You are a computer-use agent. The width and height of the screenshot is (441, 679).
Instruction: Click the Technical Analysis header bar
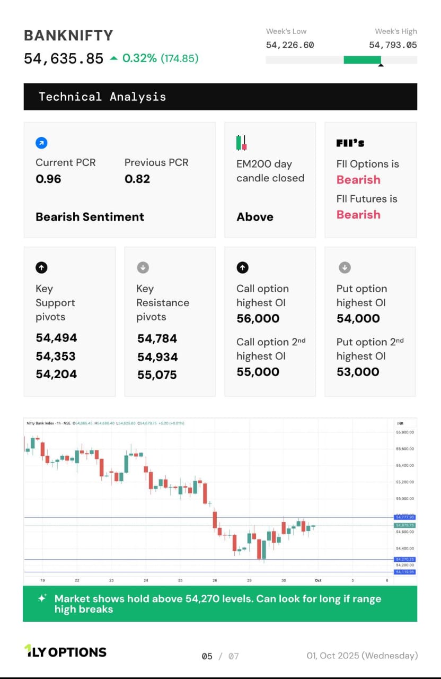coord(220,97)
